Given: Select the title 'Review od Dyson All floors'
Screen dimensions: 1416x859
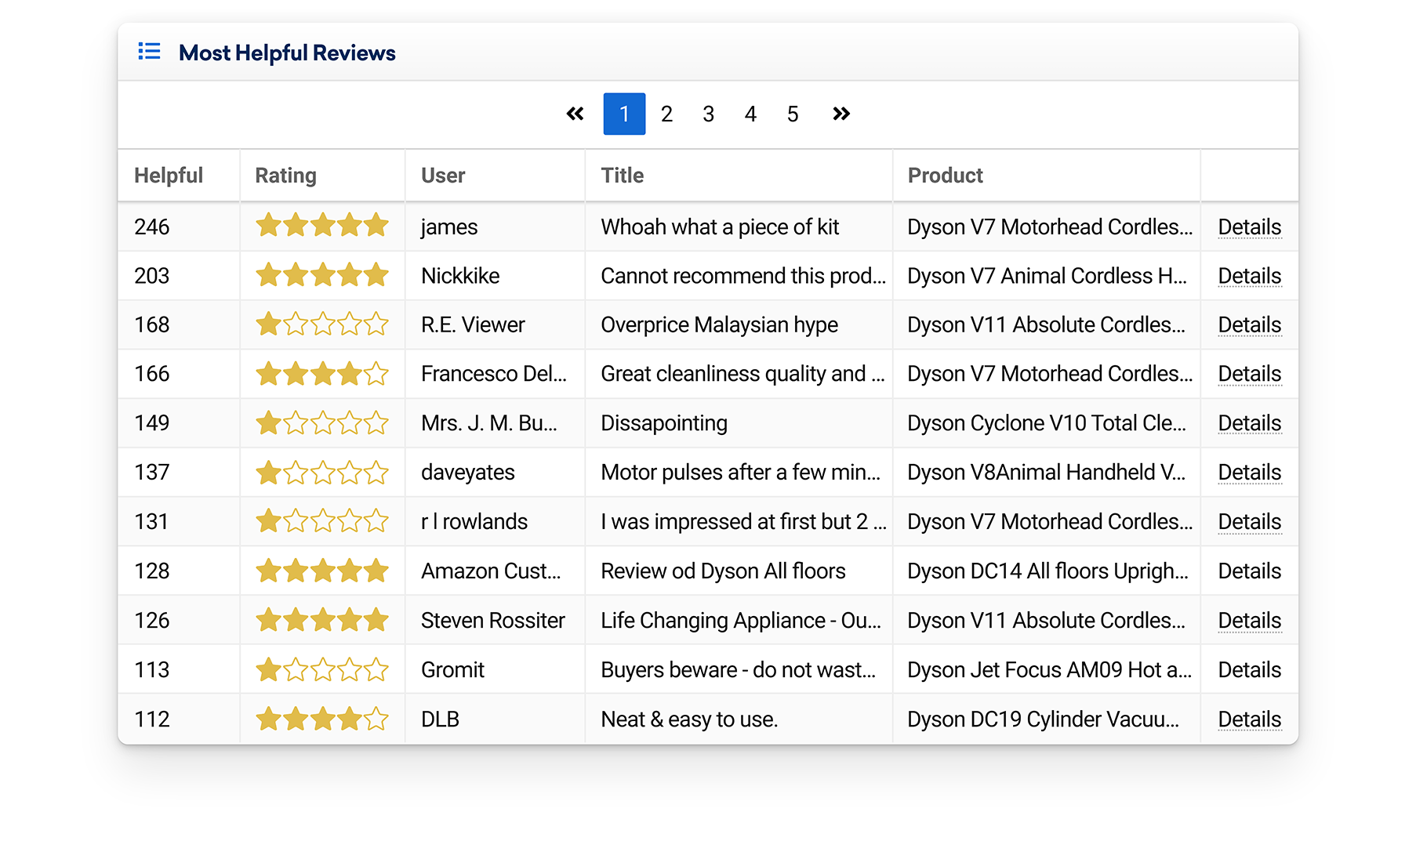Looking at the screenshot, I should pos(723,571).
